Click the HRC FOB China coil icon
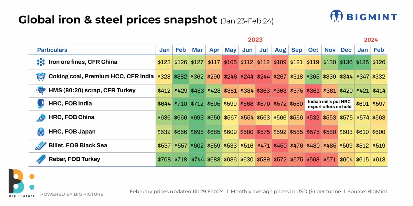The width and height of the screenshot is (413, 206). (41, 117)
